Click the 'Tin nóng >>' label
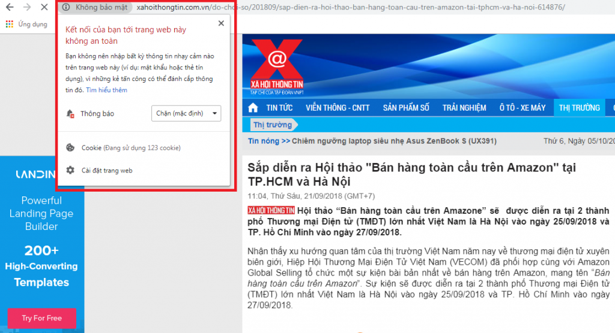This screenshot has width=615, height=333. pos(269,141)
